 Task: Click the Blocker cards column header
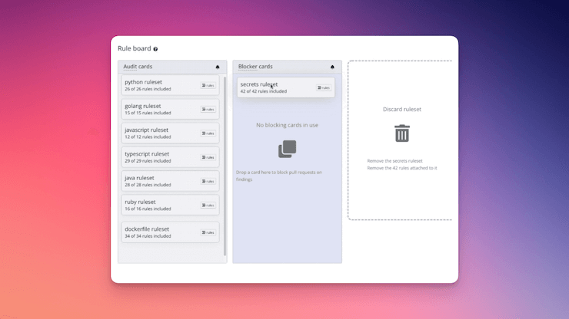[x=255, y=67]
